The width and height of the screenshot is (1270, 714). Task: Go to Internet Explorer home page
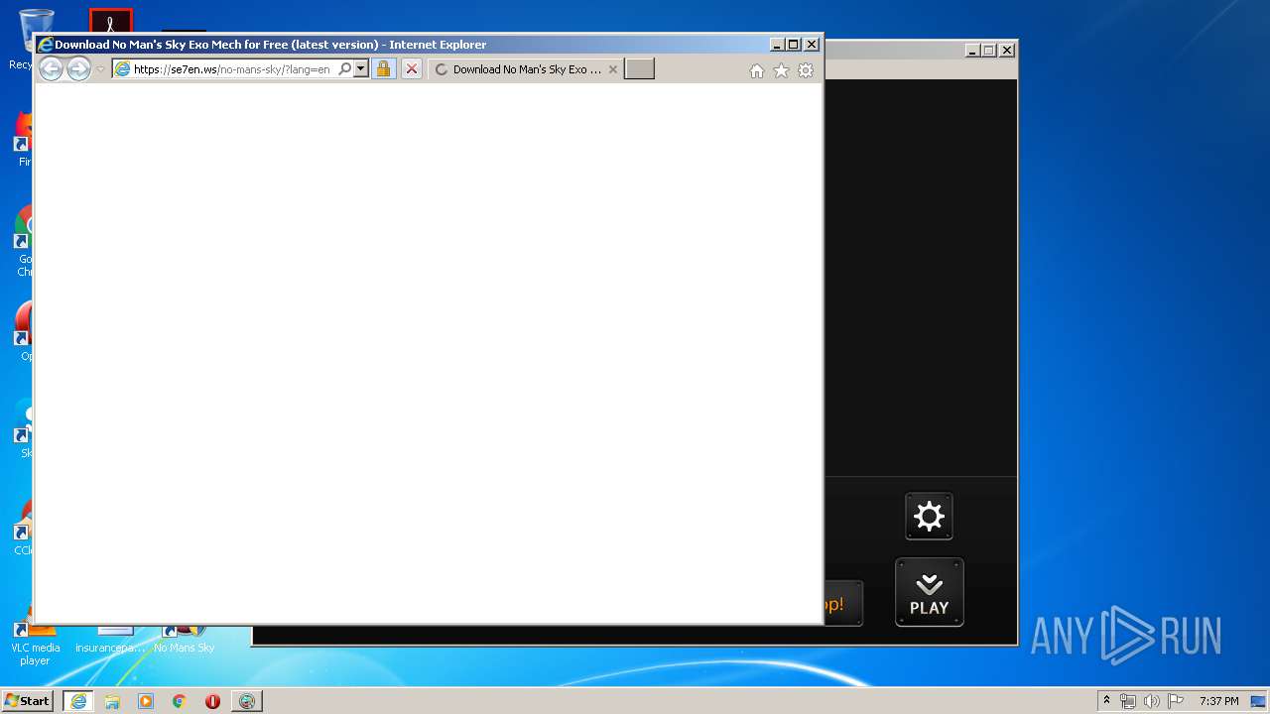pyautogui.click(x=757, y=70)
